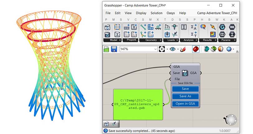
Task: Click the eye named views icon
Action: click(173, 49)
